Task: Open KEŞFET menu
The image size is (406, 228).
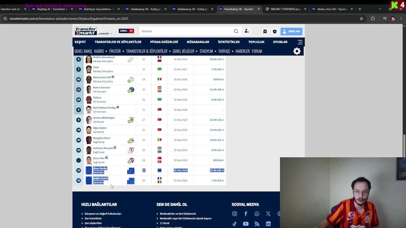Action: [80, 42]
